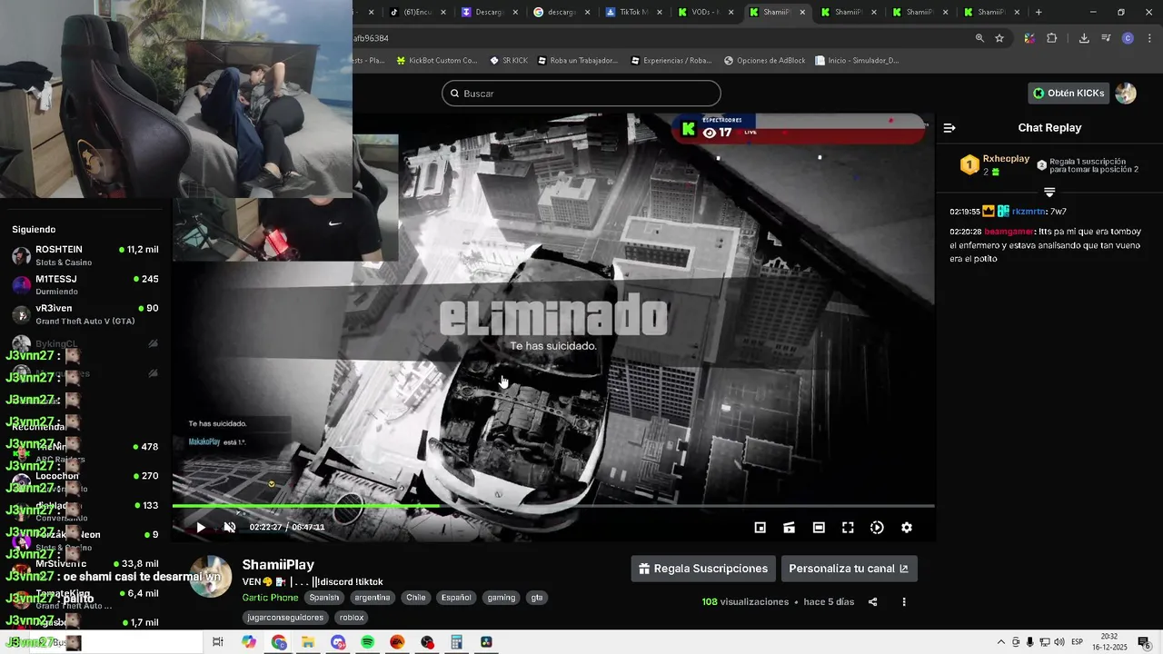Switch to the VODs browser tab
1163x654 pixels.
(706, 12)
